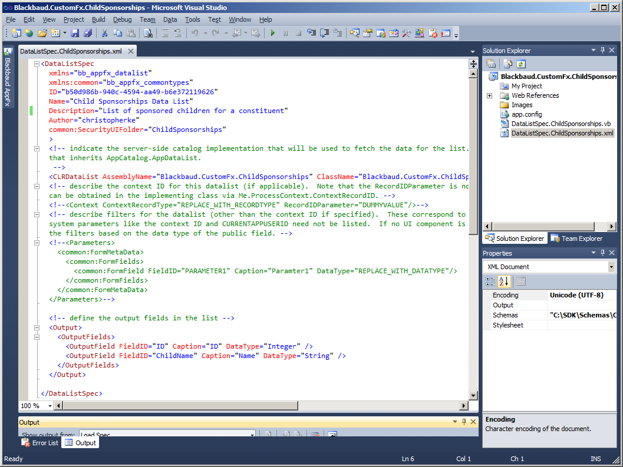Click the Break All pause icon
623x467 pixels.
(x=285, y=33)
